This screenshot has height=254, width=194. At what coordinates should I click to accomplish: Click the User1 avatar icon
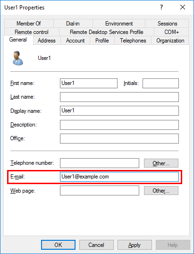point(18,58)
